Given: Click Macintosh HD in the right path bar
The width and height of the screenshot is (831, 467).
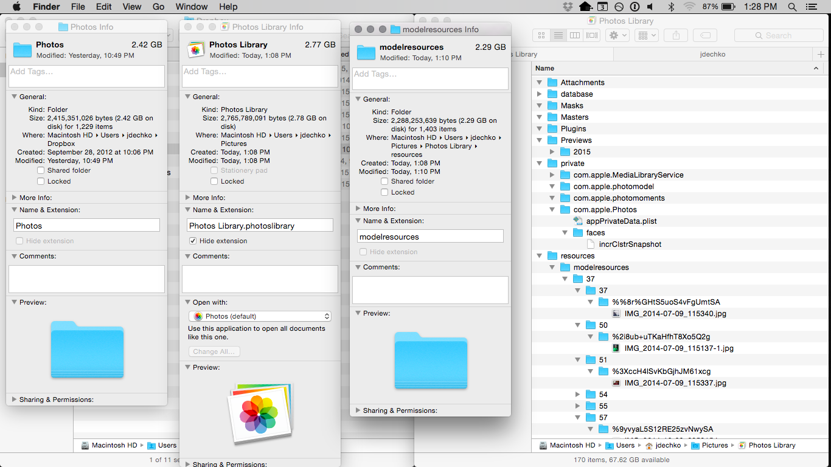Looking at the screenshot, I should (x=566, y=445).
